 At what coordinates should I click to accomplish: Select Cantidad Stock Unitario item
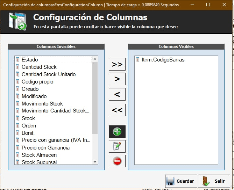click(x=48, y=74)
